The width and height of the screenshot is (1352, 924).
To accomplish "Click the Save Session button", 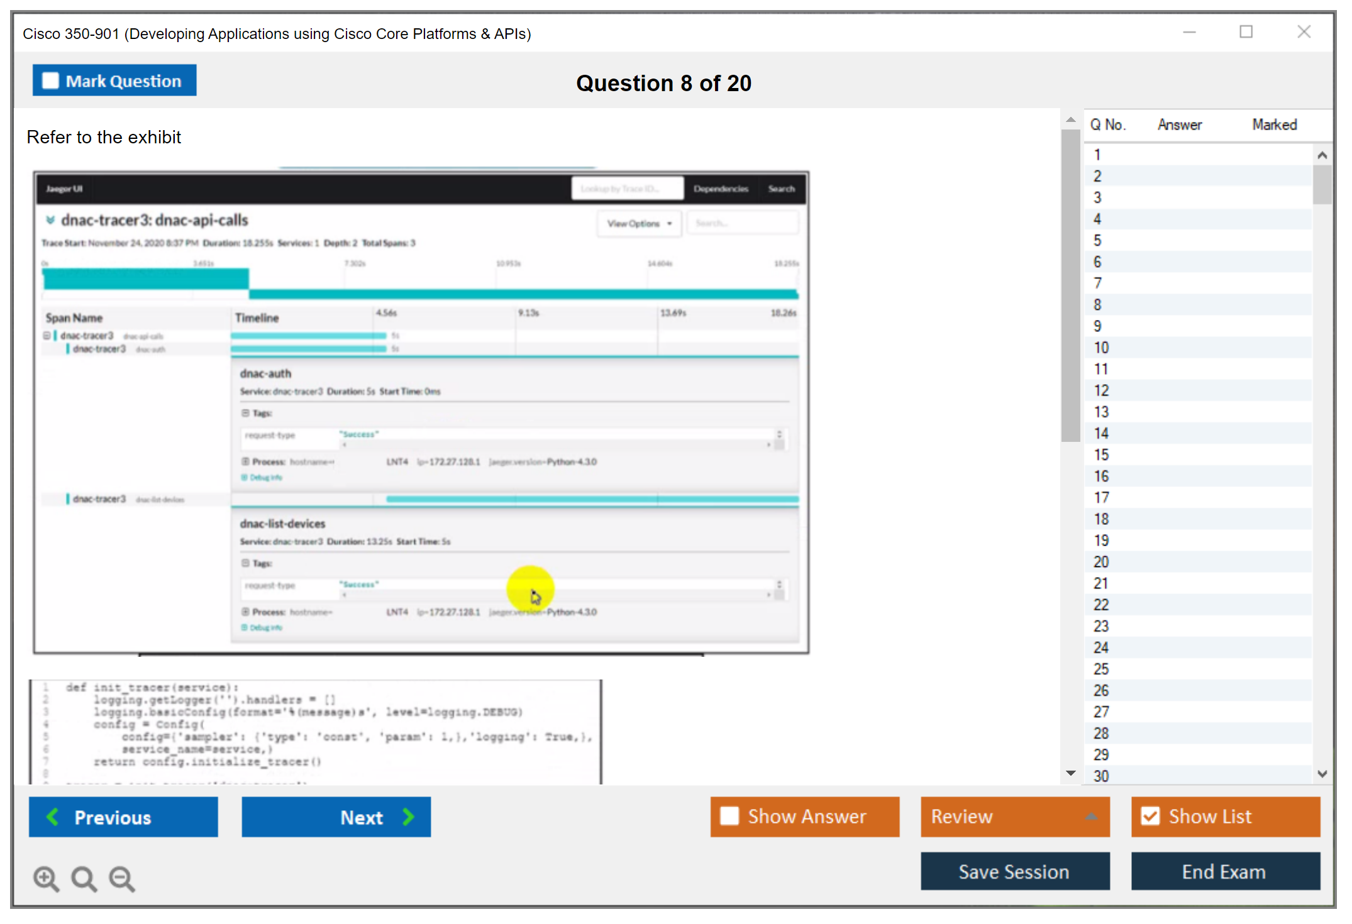I will 1014,871.
